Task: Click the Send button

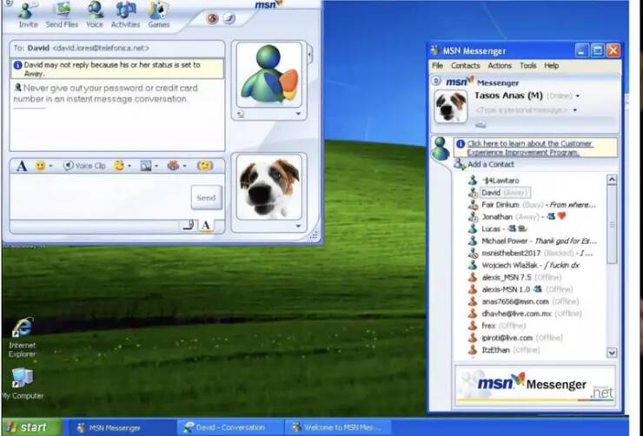Action: (206, 197)
